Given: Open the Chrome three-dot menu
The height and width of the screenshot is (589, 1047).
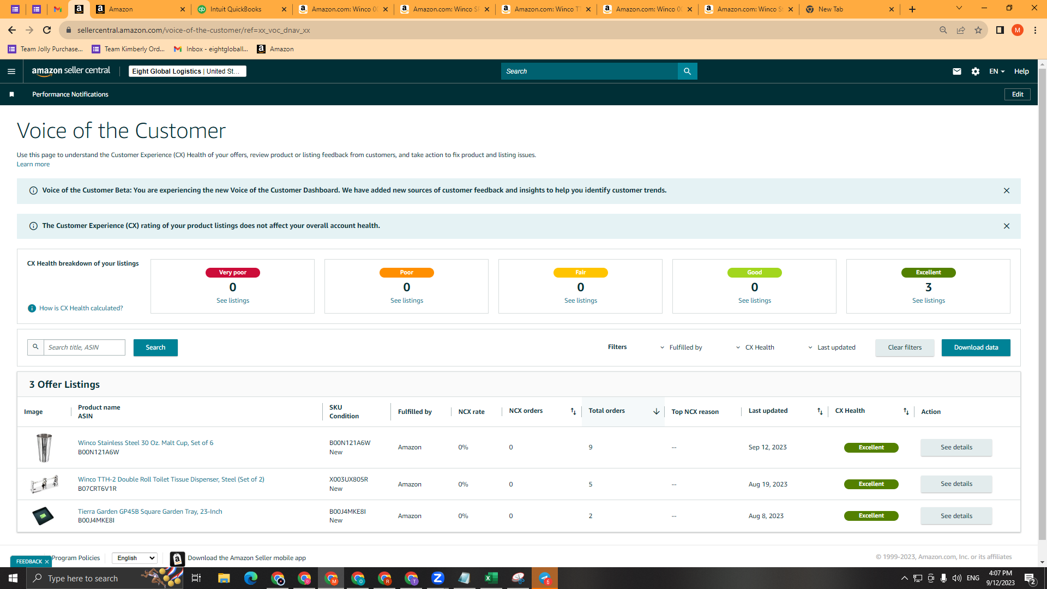Looking at the screenshot, I should tap(1035, 30).
